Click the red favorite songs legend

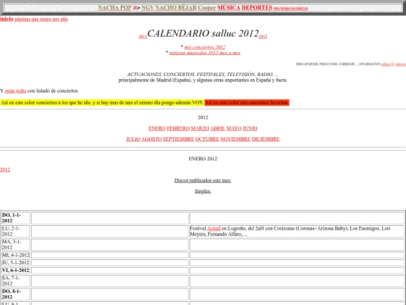[x=247, y=102]
